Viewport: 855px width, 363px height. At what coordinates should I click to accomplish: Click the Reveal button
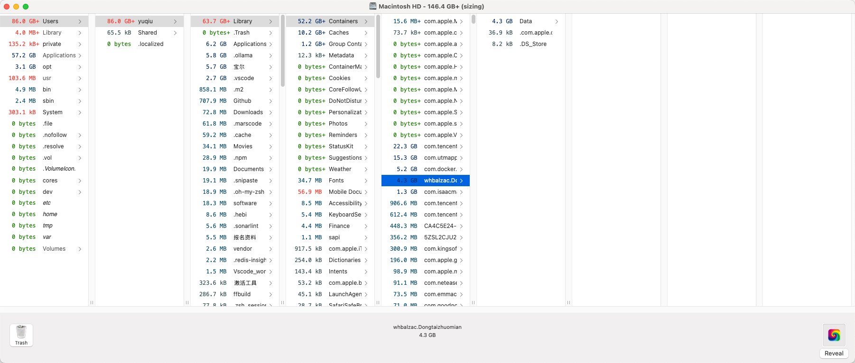(834, 353)
